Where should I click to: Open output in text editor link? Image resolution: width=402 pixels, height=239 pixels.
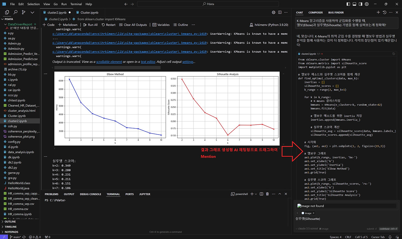[x=148, y=62]
